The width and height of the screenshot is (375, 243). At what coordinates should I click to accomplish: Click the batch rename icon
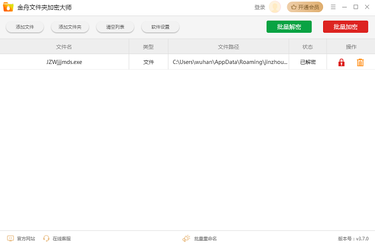(x=186, y=238)
